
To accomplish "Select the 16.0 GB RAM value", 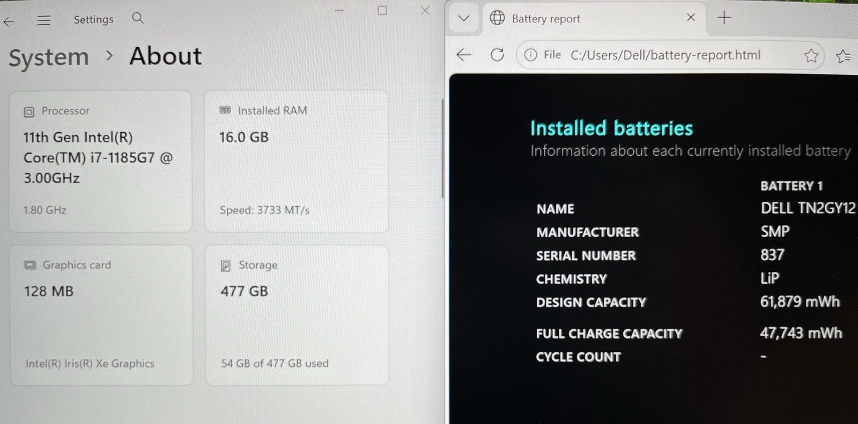I will [x=244, y=137].
